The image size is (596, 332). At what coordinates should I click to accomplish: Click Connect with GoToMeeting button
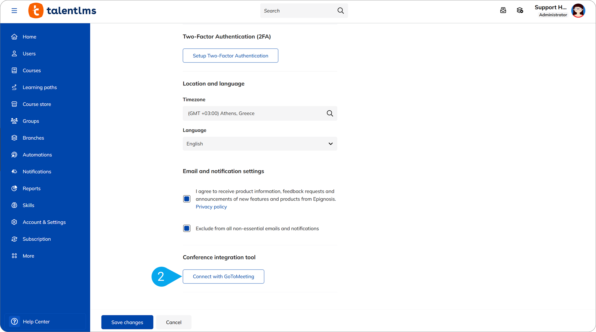(223, 276)
